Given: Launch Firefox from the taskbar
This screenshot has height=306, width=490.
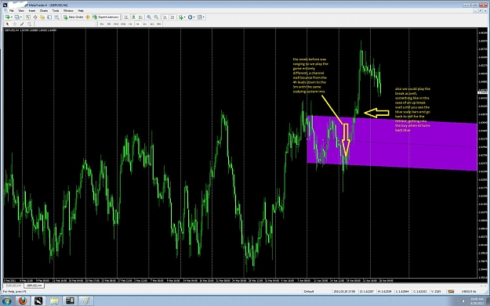Looking at the screenshot, I should (x=23, y=301).
